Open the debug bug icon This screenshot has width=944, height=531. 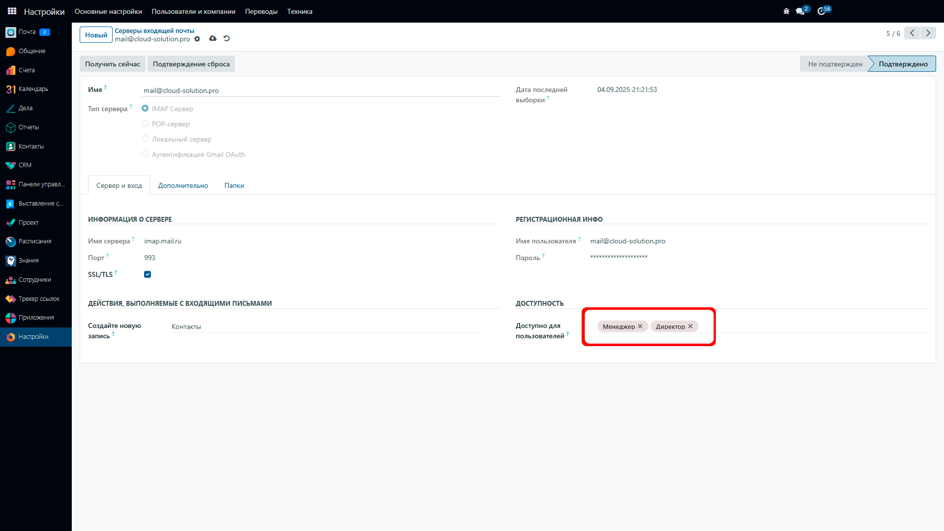[x=786, y=11]
